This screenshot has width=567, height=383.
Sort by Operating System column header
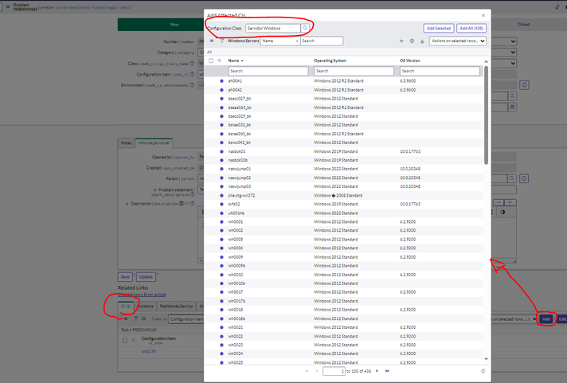pos(330,61)
